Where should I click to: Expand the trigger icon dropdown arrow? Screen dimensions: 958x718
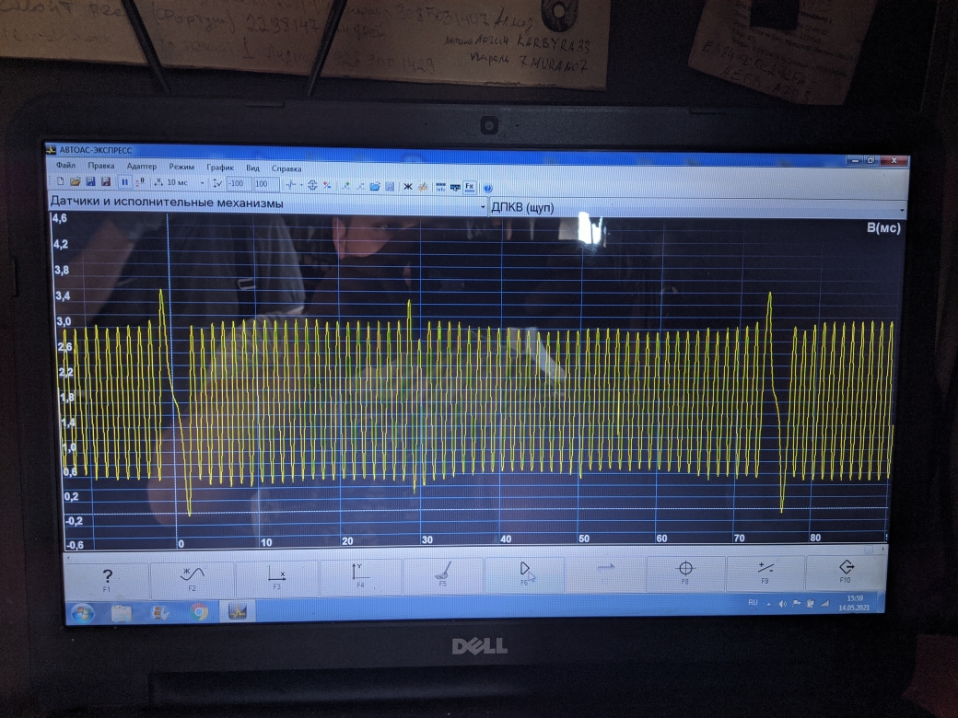tap(301, 184)
